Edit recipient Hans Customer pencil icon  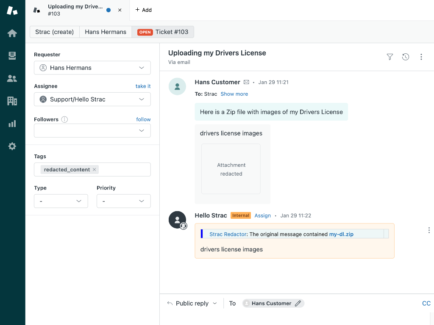298,303
